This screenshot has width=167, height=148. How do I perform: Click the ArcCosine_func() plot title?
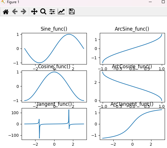pos(132,66)
